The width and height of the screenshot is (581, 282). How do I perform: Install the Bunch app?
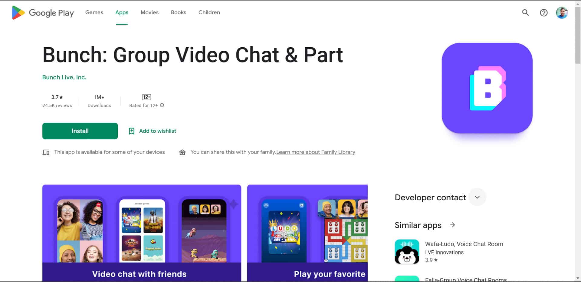[x=80, y=131]
